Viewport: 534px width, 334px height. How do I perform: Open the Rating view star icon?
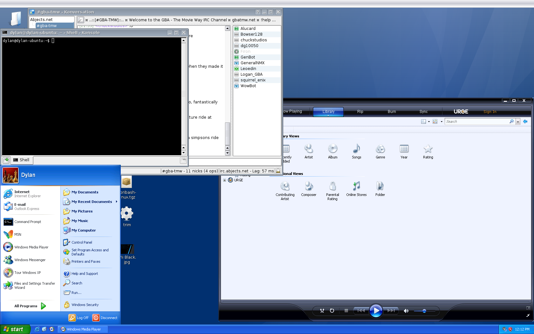click(428, 149)
